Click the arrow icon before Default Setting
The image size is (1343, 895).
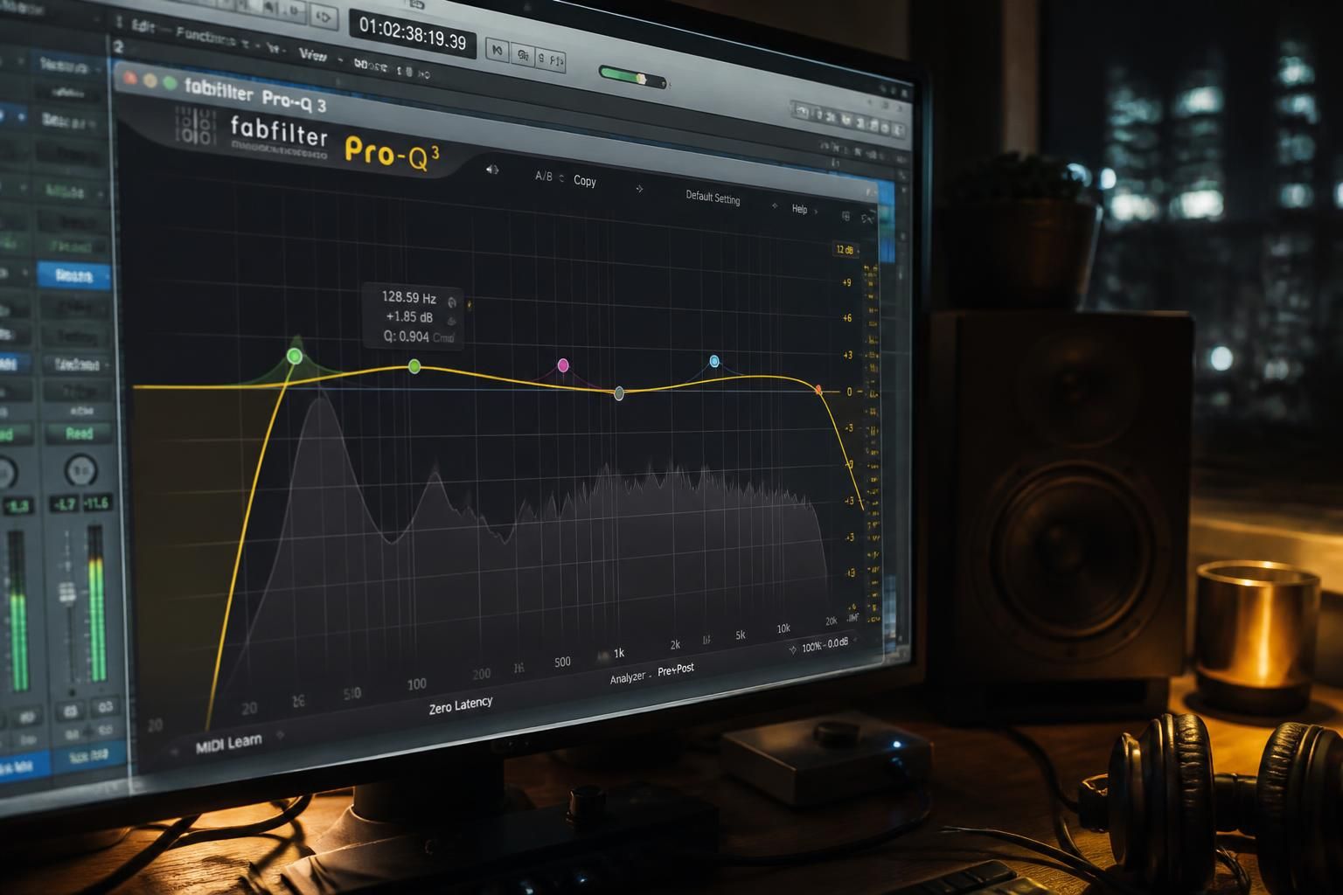(639, 189)
